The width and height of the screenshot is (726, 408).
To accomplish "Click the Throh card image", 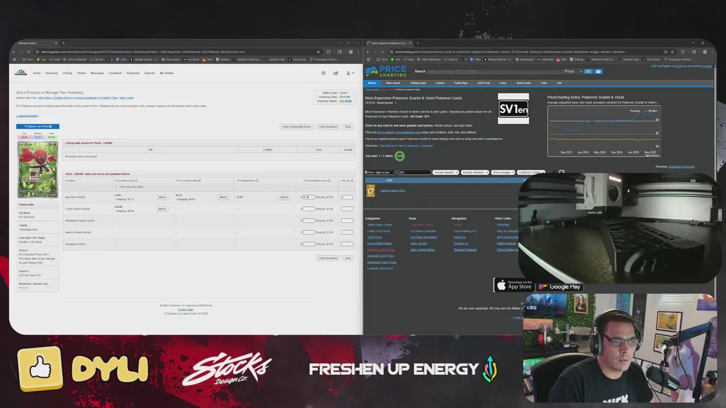I will tap(37, 169).
